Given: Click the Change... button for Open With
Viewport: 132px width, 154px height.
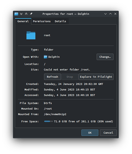Looking at the screenshot, I should pyautogui.click(x=105, y=57).
